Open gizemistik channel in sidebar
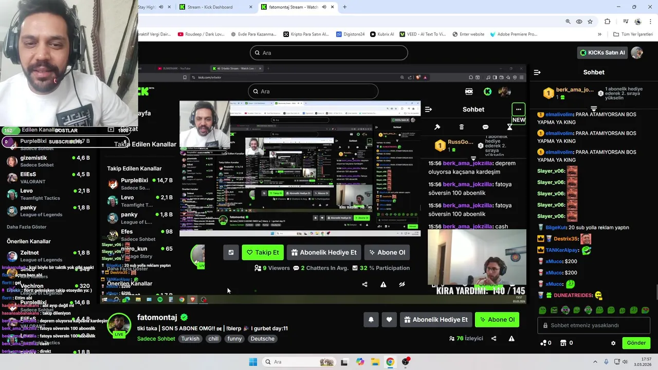658x370 pixels. (49, 161)
